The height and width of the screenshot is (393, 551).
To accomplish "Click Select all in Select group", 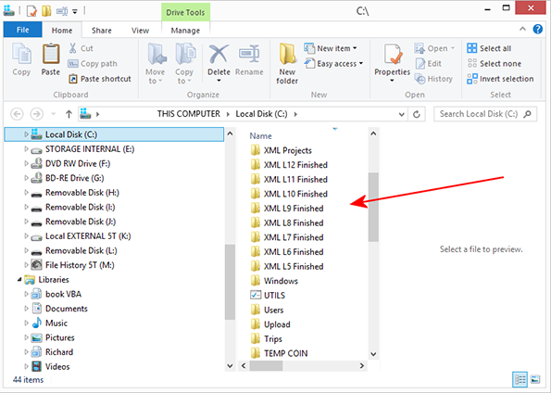I will [x=489, y=48].
